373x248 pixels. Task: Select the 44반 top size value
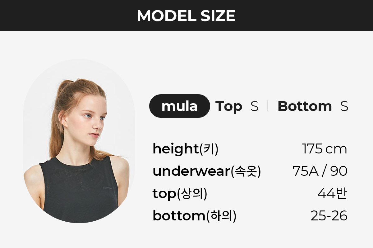[x=332, y=194]
